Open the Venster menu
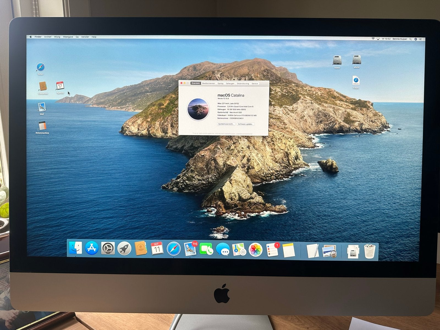 85,37
